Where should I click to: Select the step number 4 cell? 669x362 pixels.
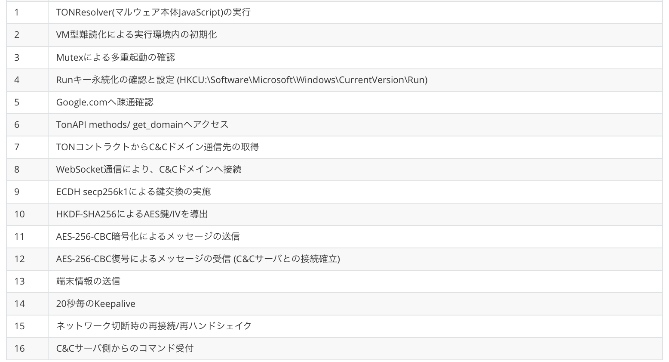pyautogui.click(x=27, y=80)
